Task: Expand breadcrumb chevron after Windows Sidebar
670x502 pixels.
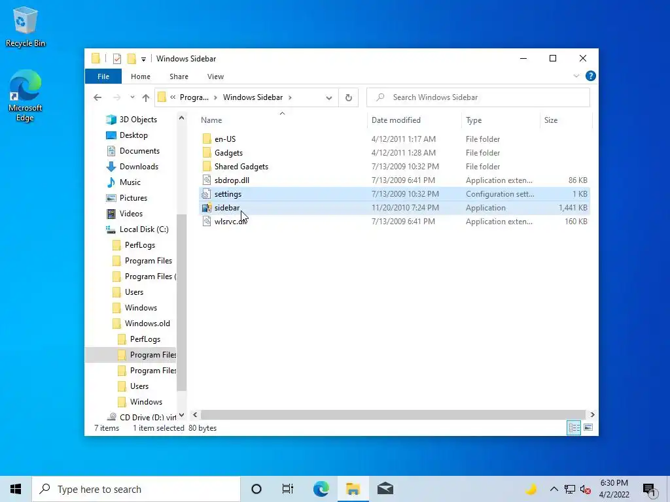Action: click(x=290, y=97)
